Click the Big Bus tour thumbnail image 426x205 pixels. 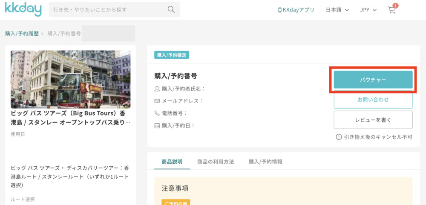coord(70,80)
